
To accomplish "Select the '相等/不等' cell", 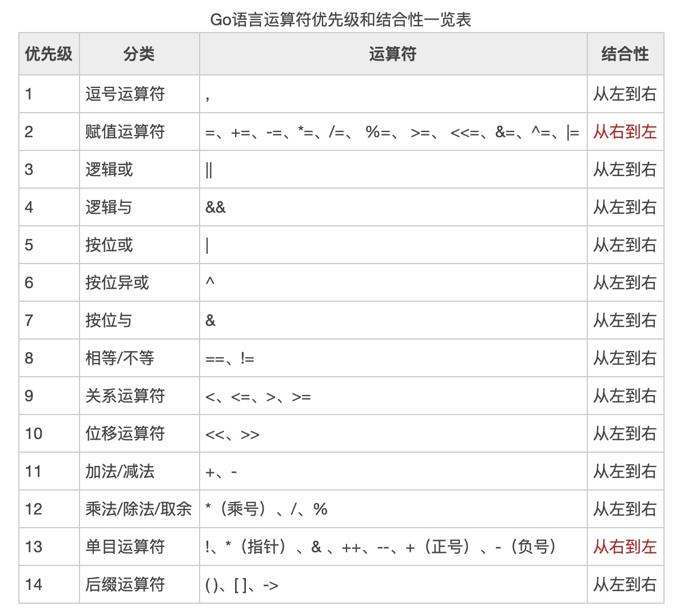I will 139,358.
